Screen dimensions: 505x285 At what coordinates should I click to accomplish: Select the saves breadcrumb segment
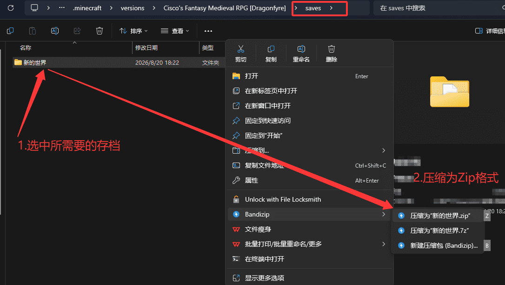313,8
